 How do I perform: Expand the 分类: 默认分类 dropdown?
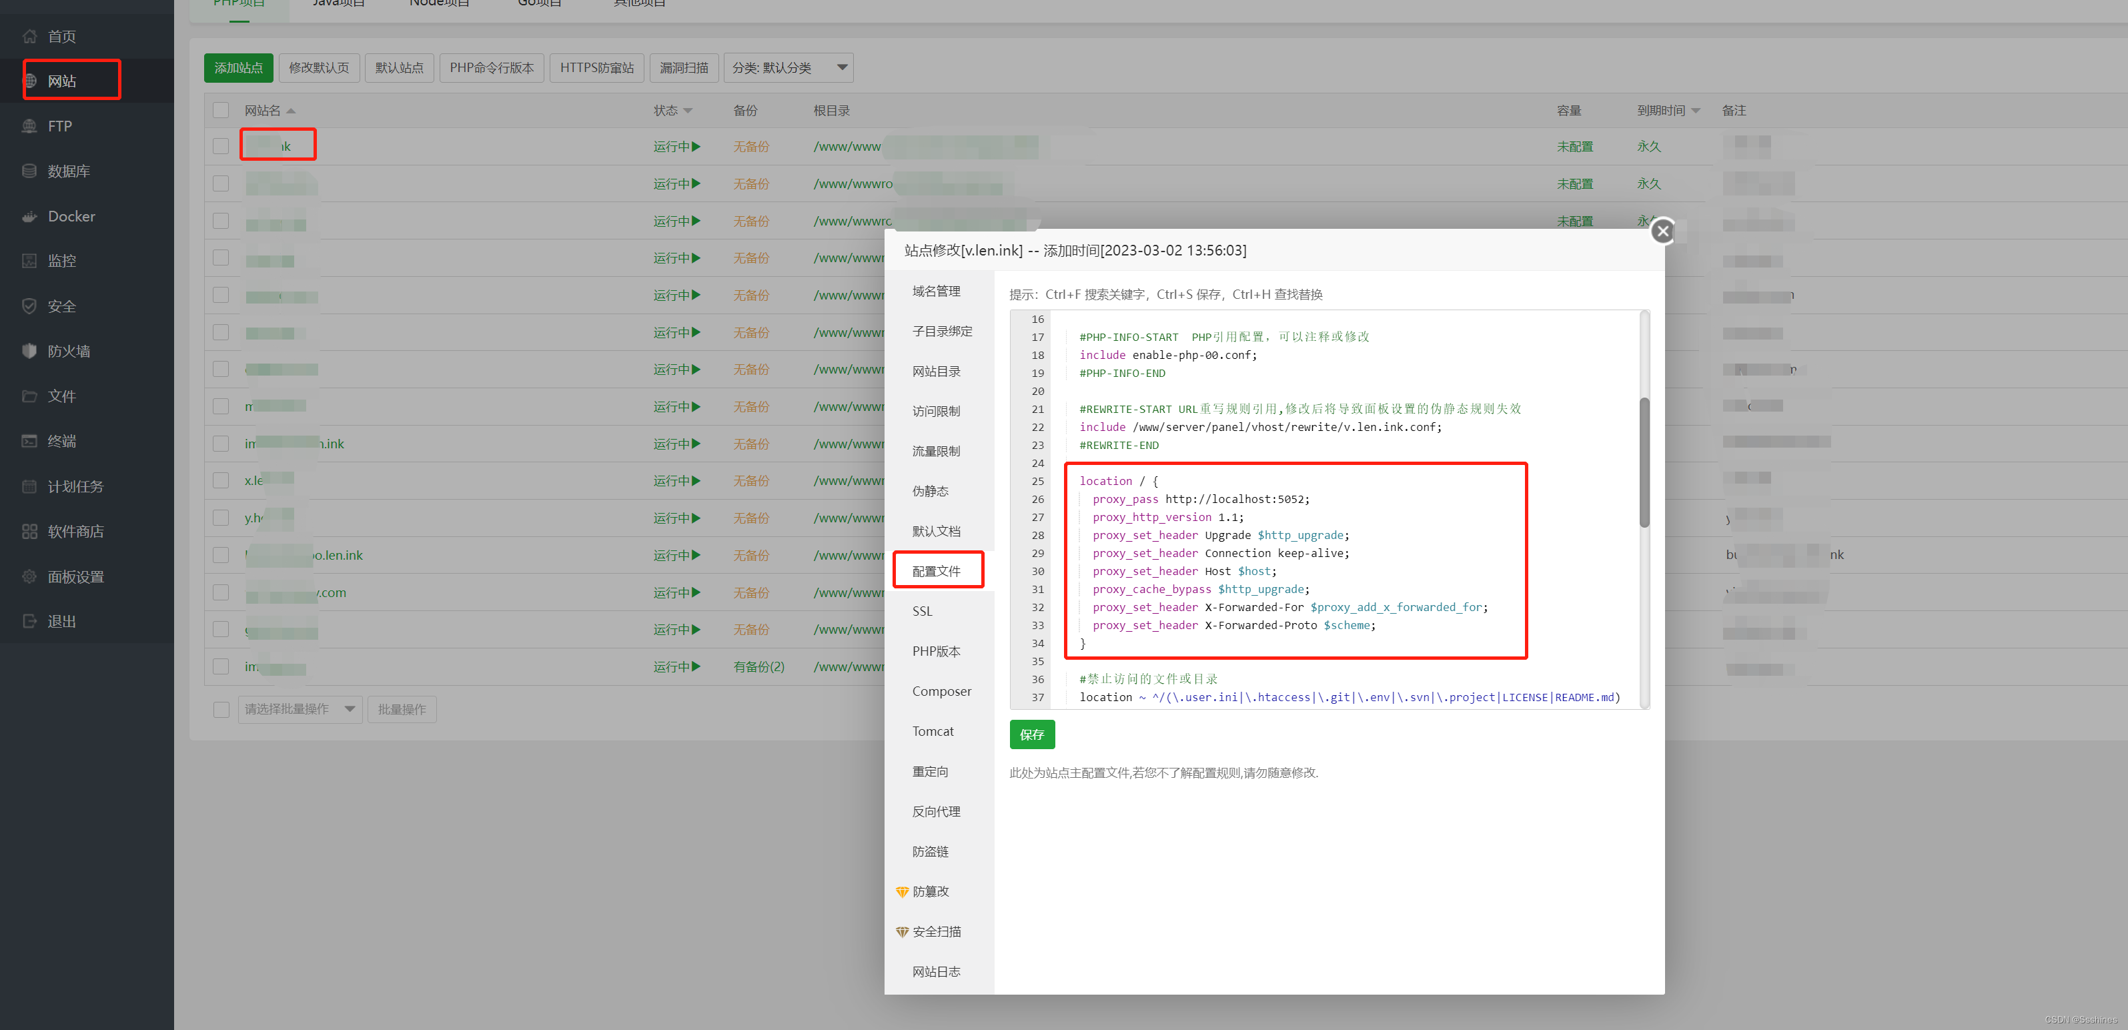[788, 68]
